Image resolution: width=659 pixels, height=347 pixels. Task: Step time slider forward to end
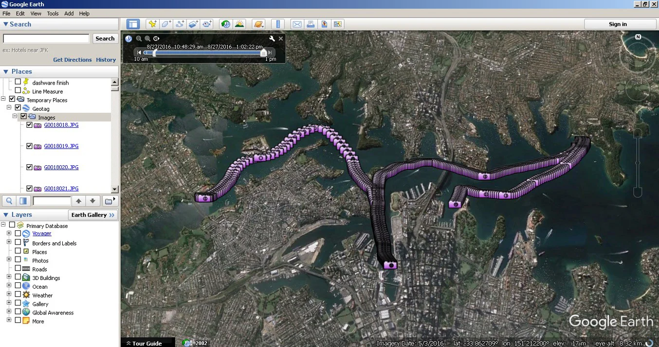coord(271,52)
